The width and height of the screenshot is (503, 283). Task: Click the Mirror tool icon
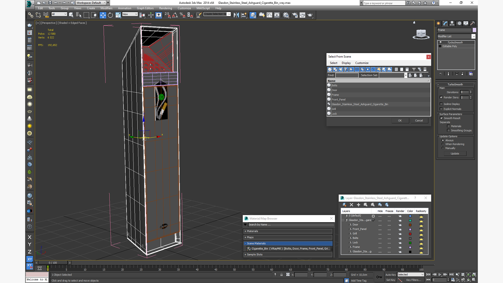point(236,15)
